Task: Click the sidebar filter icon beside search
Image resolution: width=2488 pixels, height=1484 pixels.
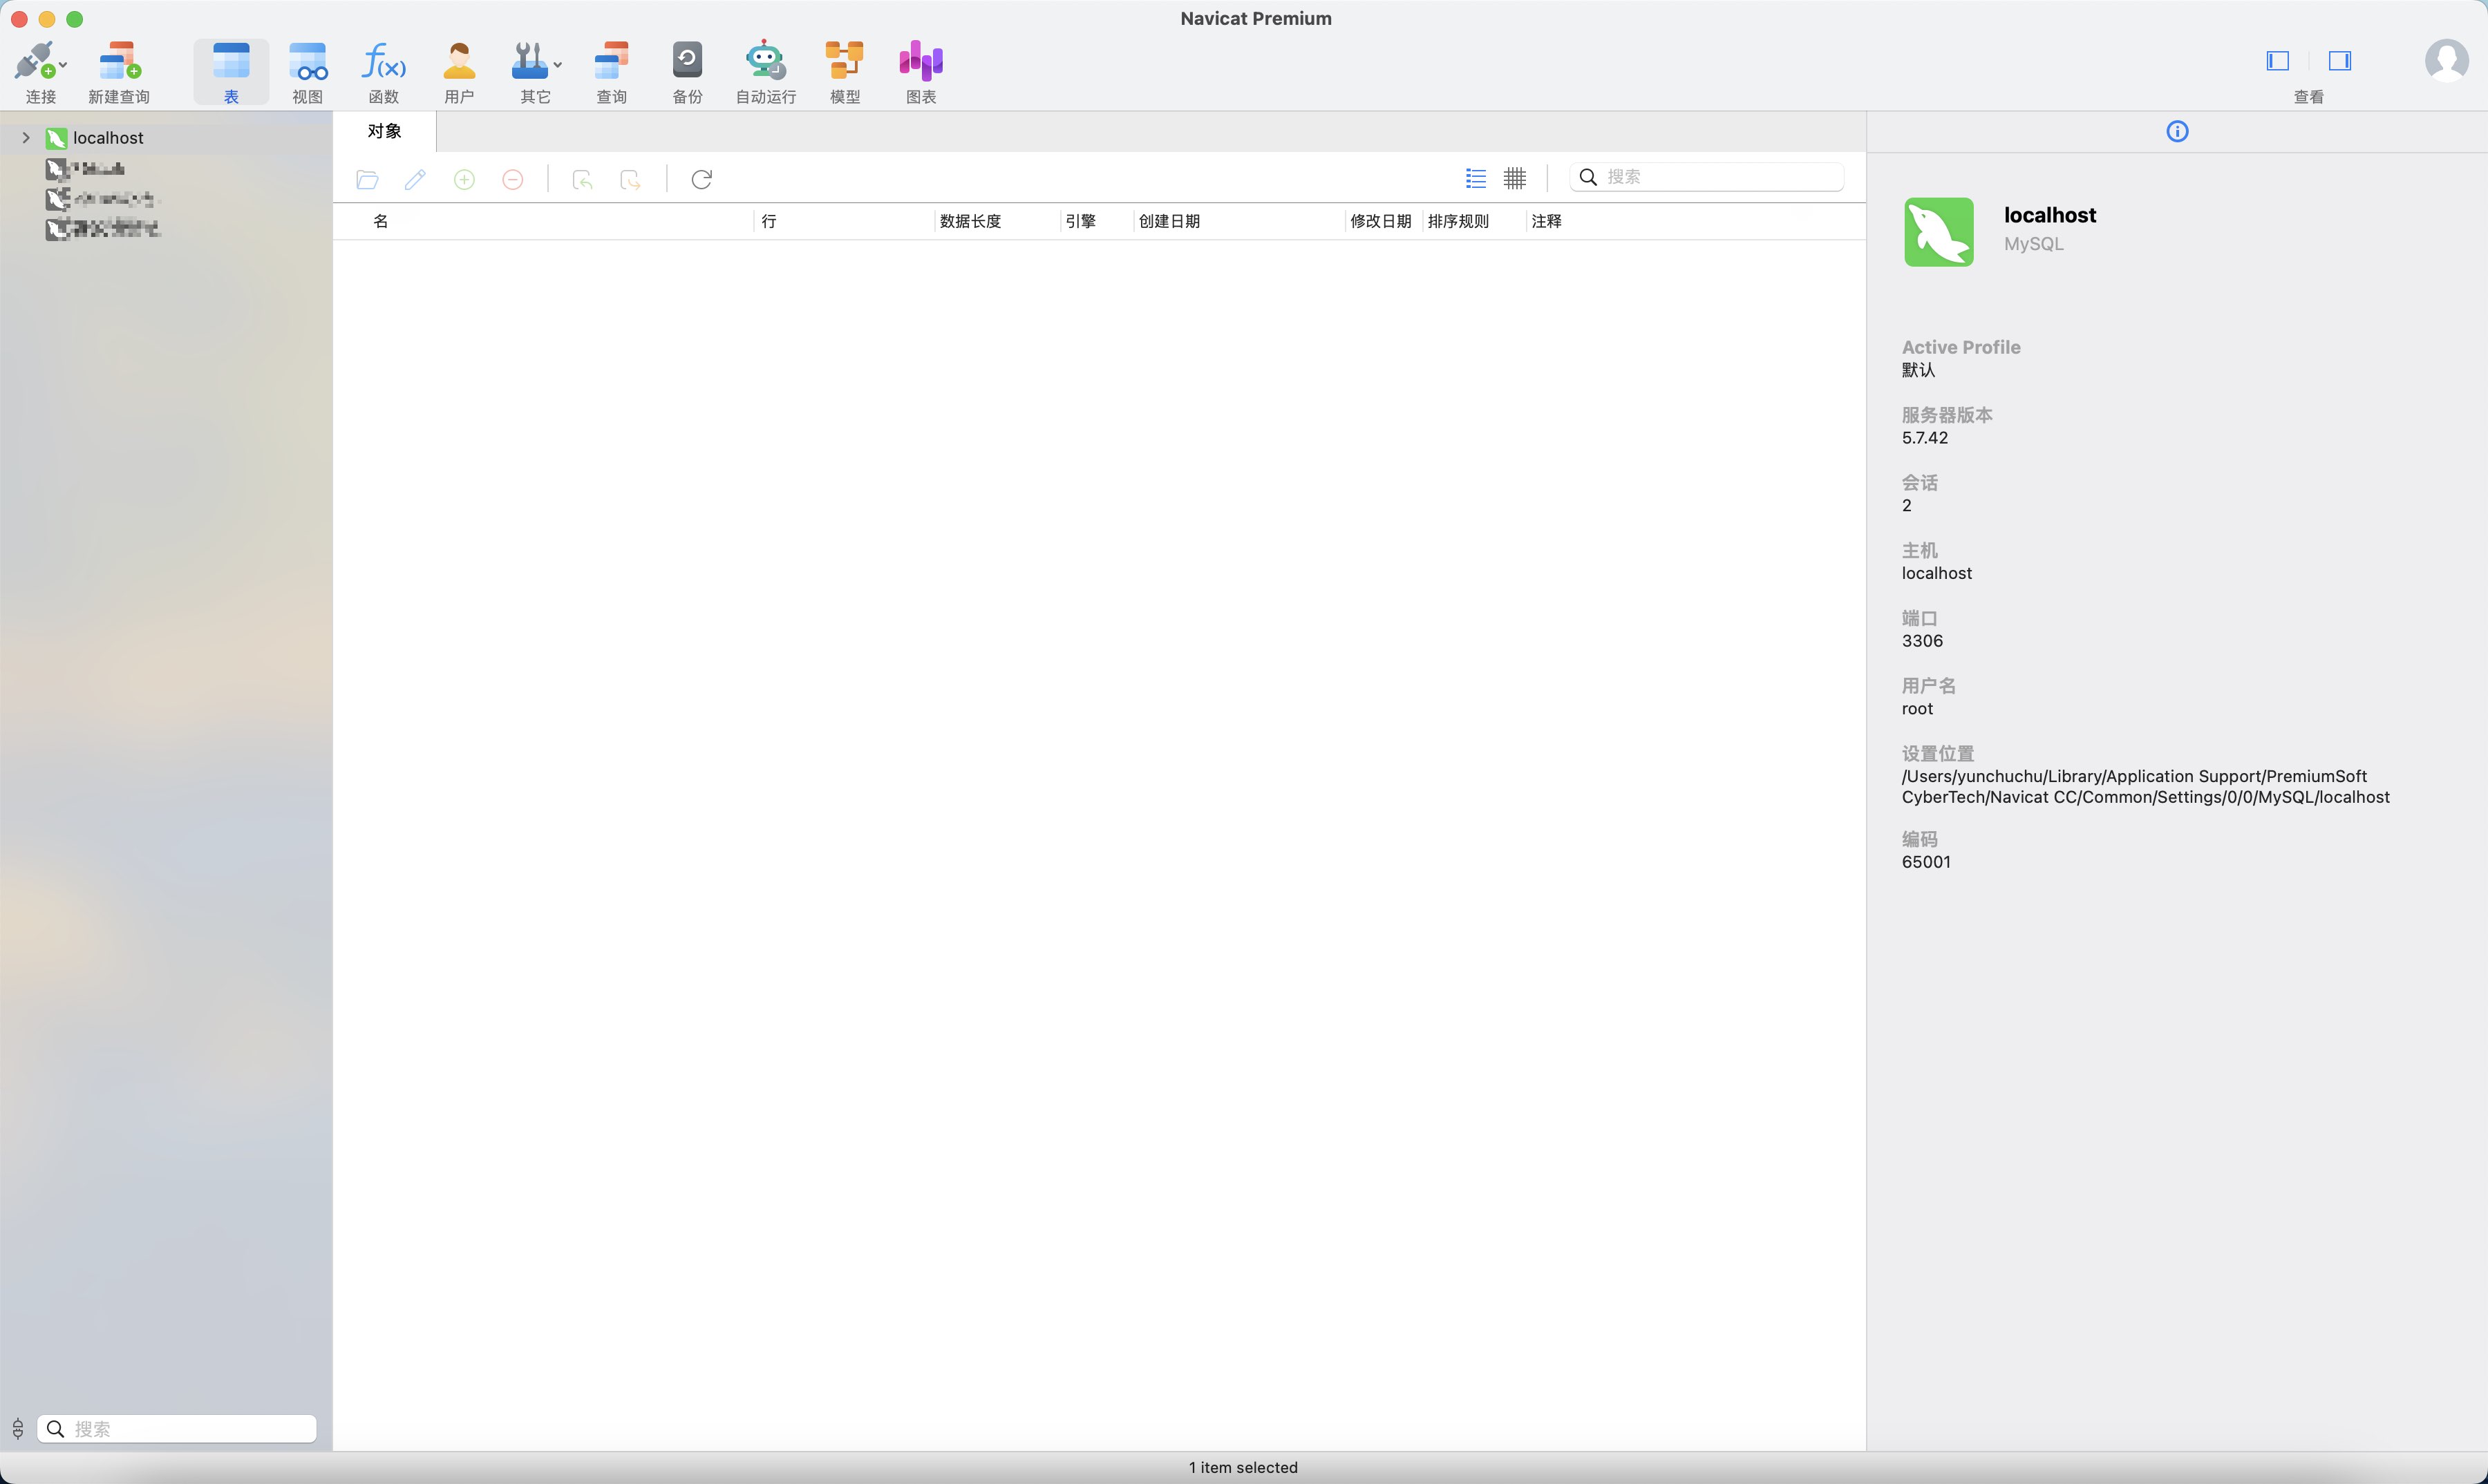Action: coord(18,1429)
